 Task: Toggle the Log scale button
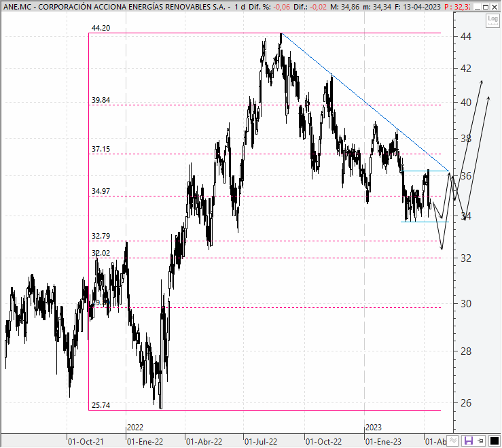[x=492, y=21]
